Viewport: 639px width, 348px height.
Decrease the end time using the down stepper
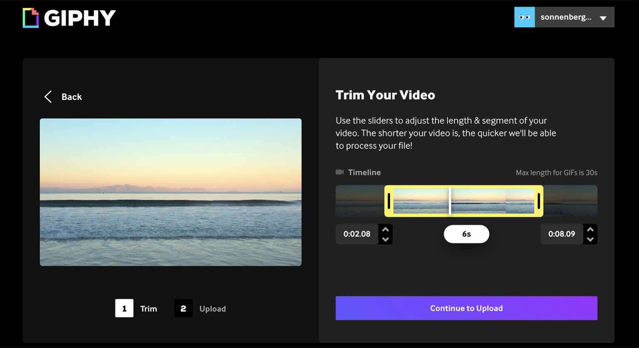click(590, 240)
